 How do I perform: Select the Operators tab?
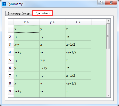43,13
